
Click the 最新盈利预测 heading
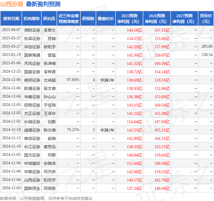[43, 4]
